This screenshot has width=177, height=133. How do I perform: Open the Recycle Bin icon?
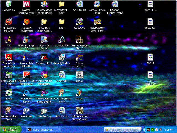click(x=9, y=6)
